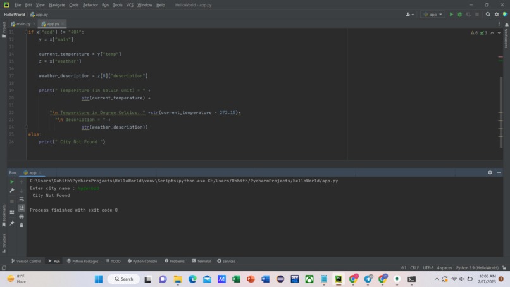The width and height of the screenshot is (510, 287).
Task: Click the Run with Coverage icon
Action: point(468,15)
